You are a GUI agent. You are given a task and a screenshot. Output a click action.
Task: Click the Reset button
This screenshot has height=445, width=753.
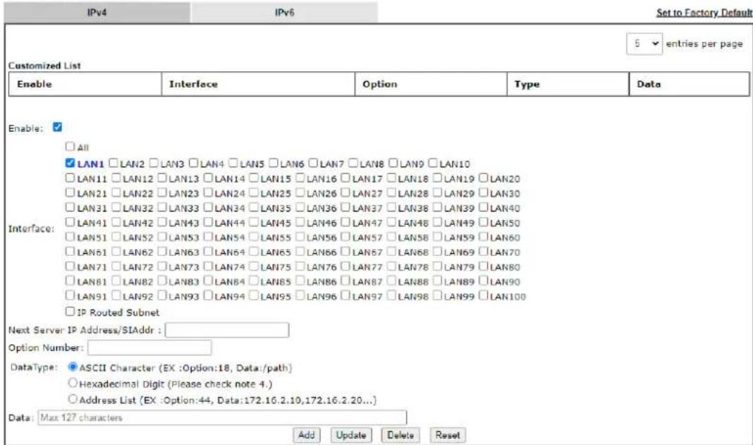448,435
